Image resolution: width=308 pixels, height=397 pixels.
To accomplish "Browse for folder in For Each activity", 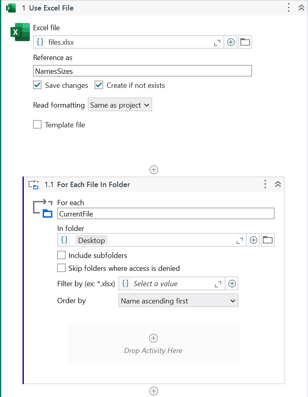I will tap(267, 240).
